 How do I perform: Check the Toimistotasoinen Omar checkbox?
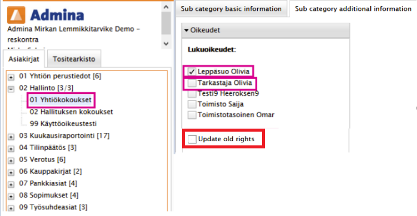pos(191,115)
